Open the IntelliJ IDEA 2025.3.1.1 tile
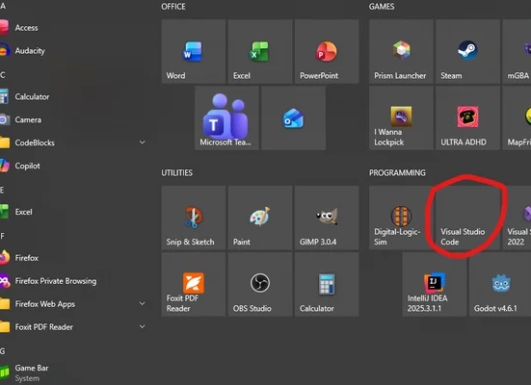This screenshot has height=385, width=531. click(x=435, y=285)
